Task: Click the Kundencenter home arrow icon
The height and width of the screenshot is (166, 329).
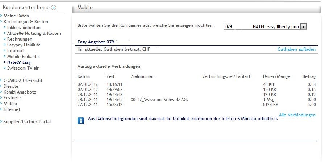Action: (x=54, y=7)
